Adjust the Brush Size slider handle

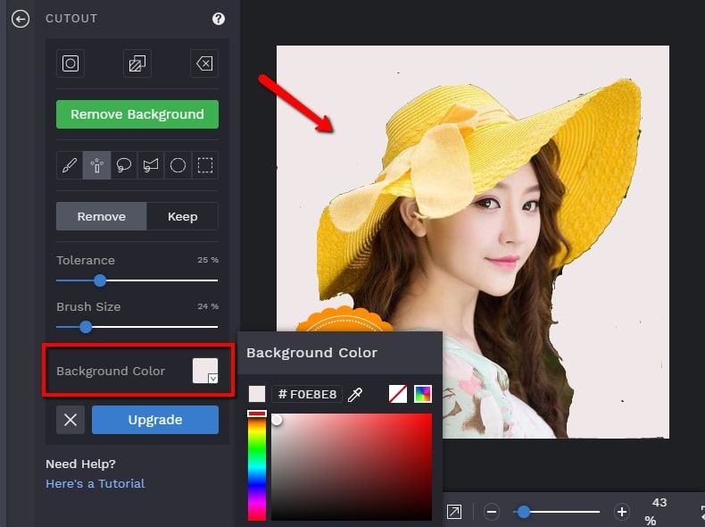(86, 327)
